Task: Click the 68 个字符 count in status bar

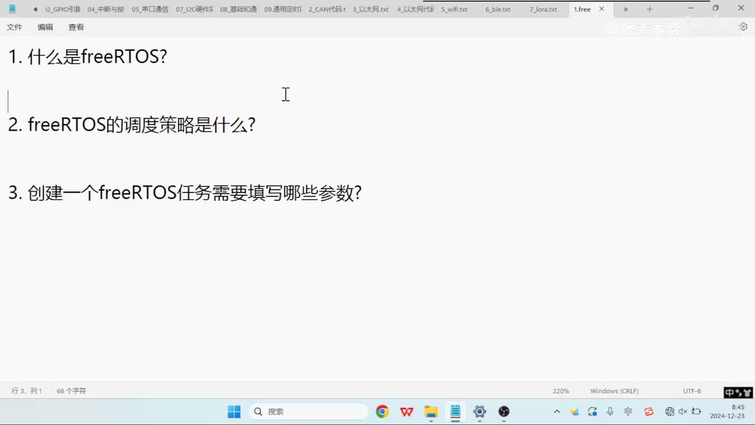Action: pos(71,391)
